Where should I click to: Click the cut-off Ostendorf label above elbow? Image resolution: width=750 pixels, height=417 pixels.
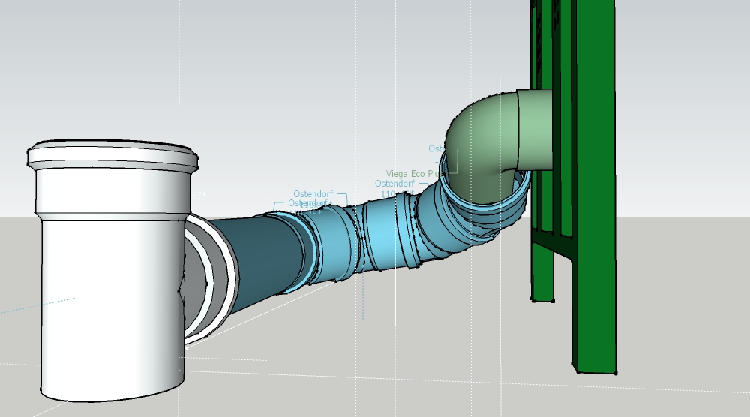[x=436, y=149]
